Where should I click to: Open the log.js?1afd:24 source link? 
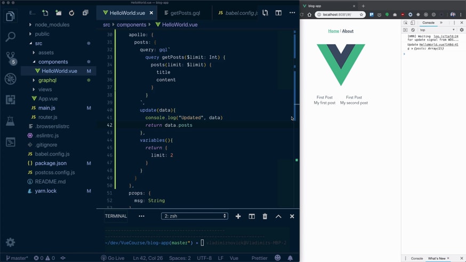pos(446,36)
